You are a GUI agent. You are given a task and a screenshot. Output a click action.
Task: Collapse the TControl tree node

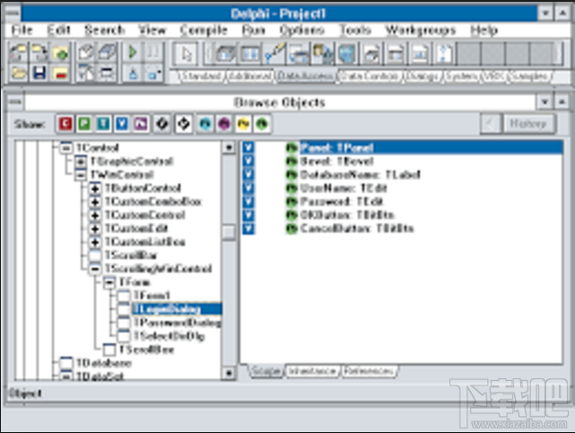pyautogui.click(x=65, y=148)
